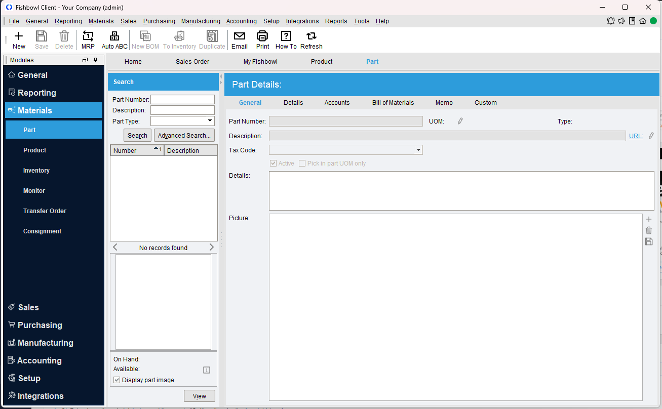Toggle Display part image checkbox
Image resolution: width=662 pixels, height=409 pixels.
pyautogui.click(x=117, y=380)
